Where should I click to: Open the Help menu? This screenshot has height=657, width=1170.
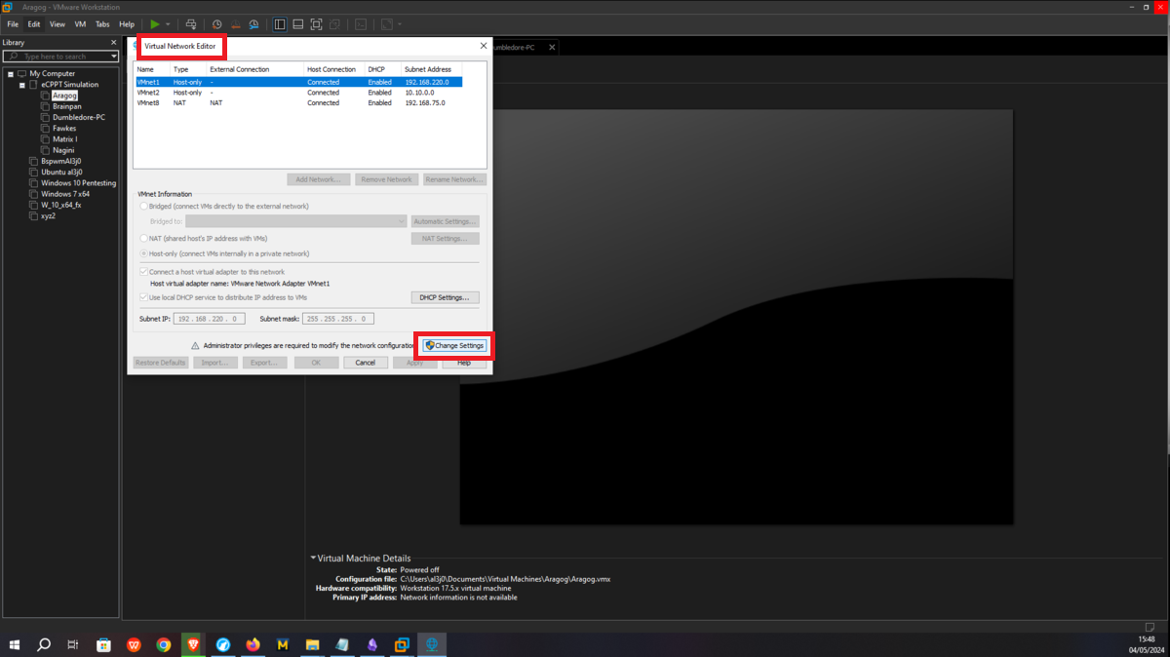pos(127,24)
